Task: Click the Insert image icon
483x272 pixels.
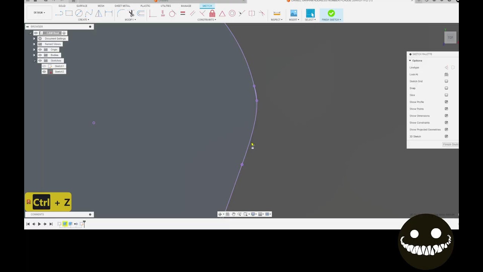Action: tap(294, 14)
